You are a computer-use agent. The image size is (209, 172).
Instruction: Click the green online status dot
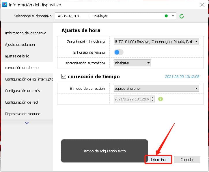(x=166, y=16)
